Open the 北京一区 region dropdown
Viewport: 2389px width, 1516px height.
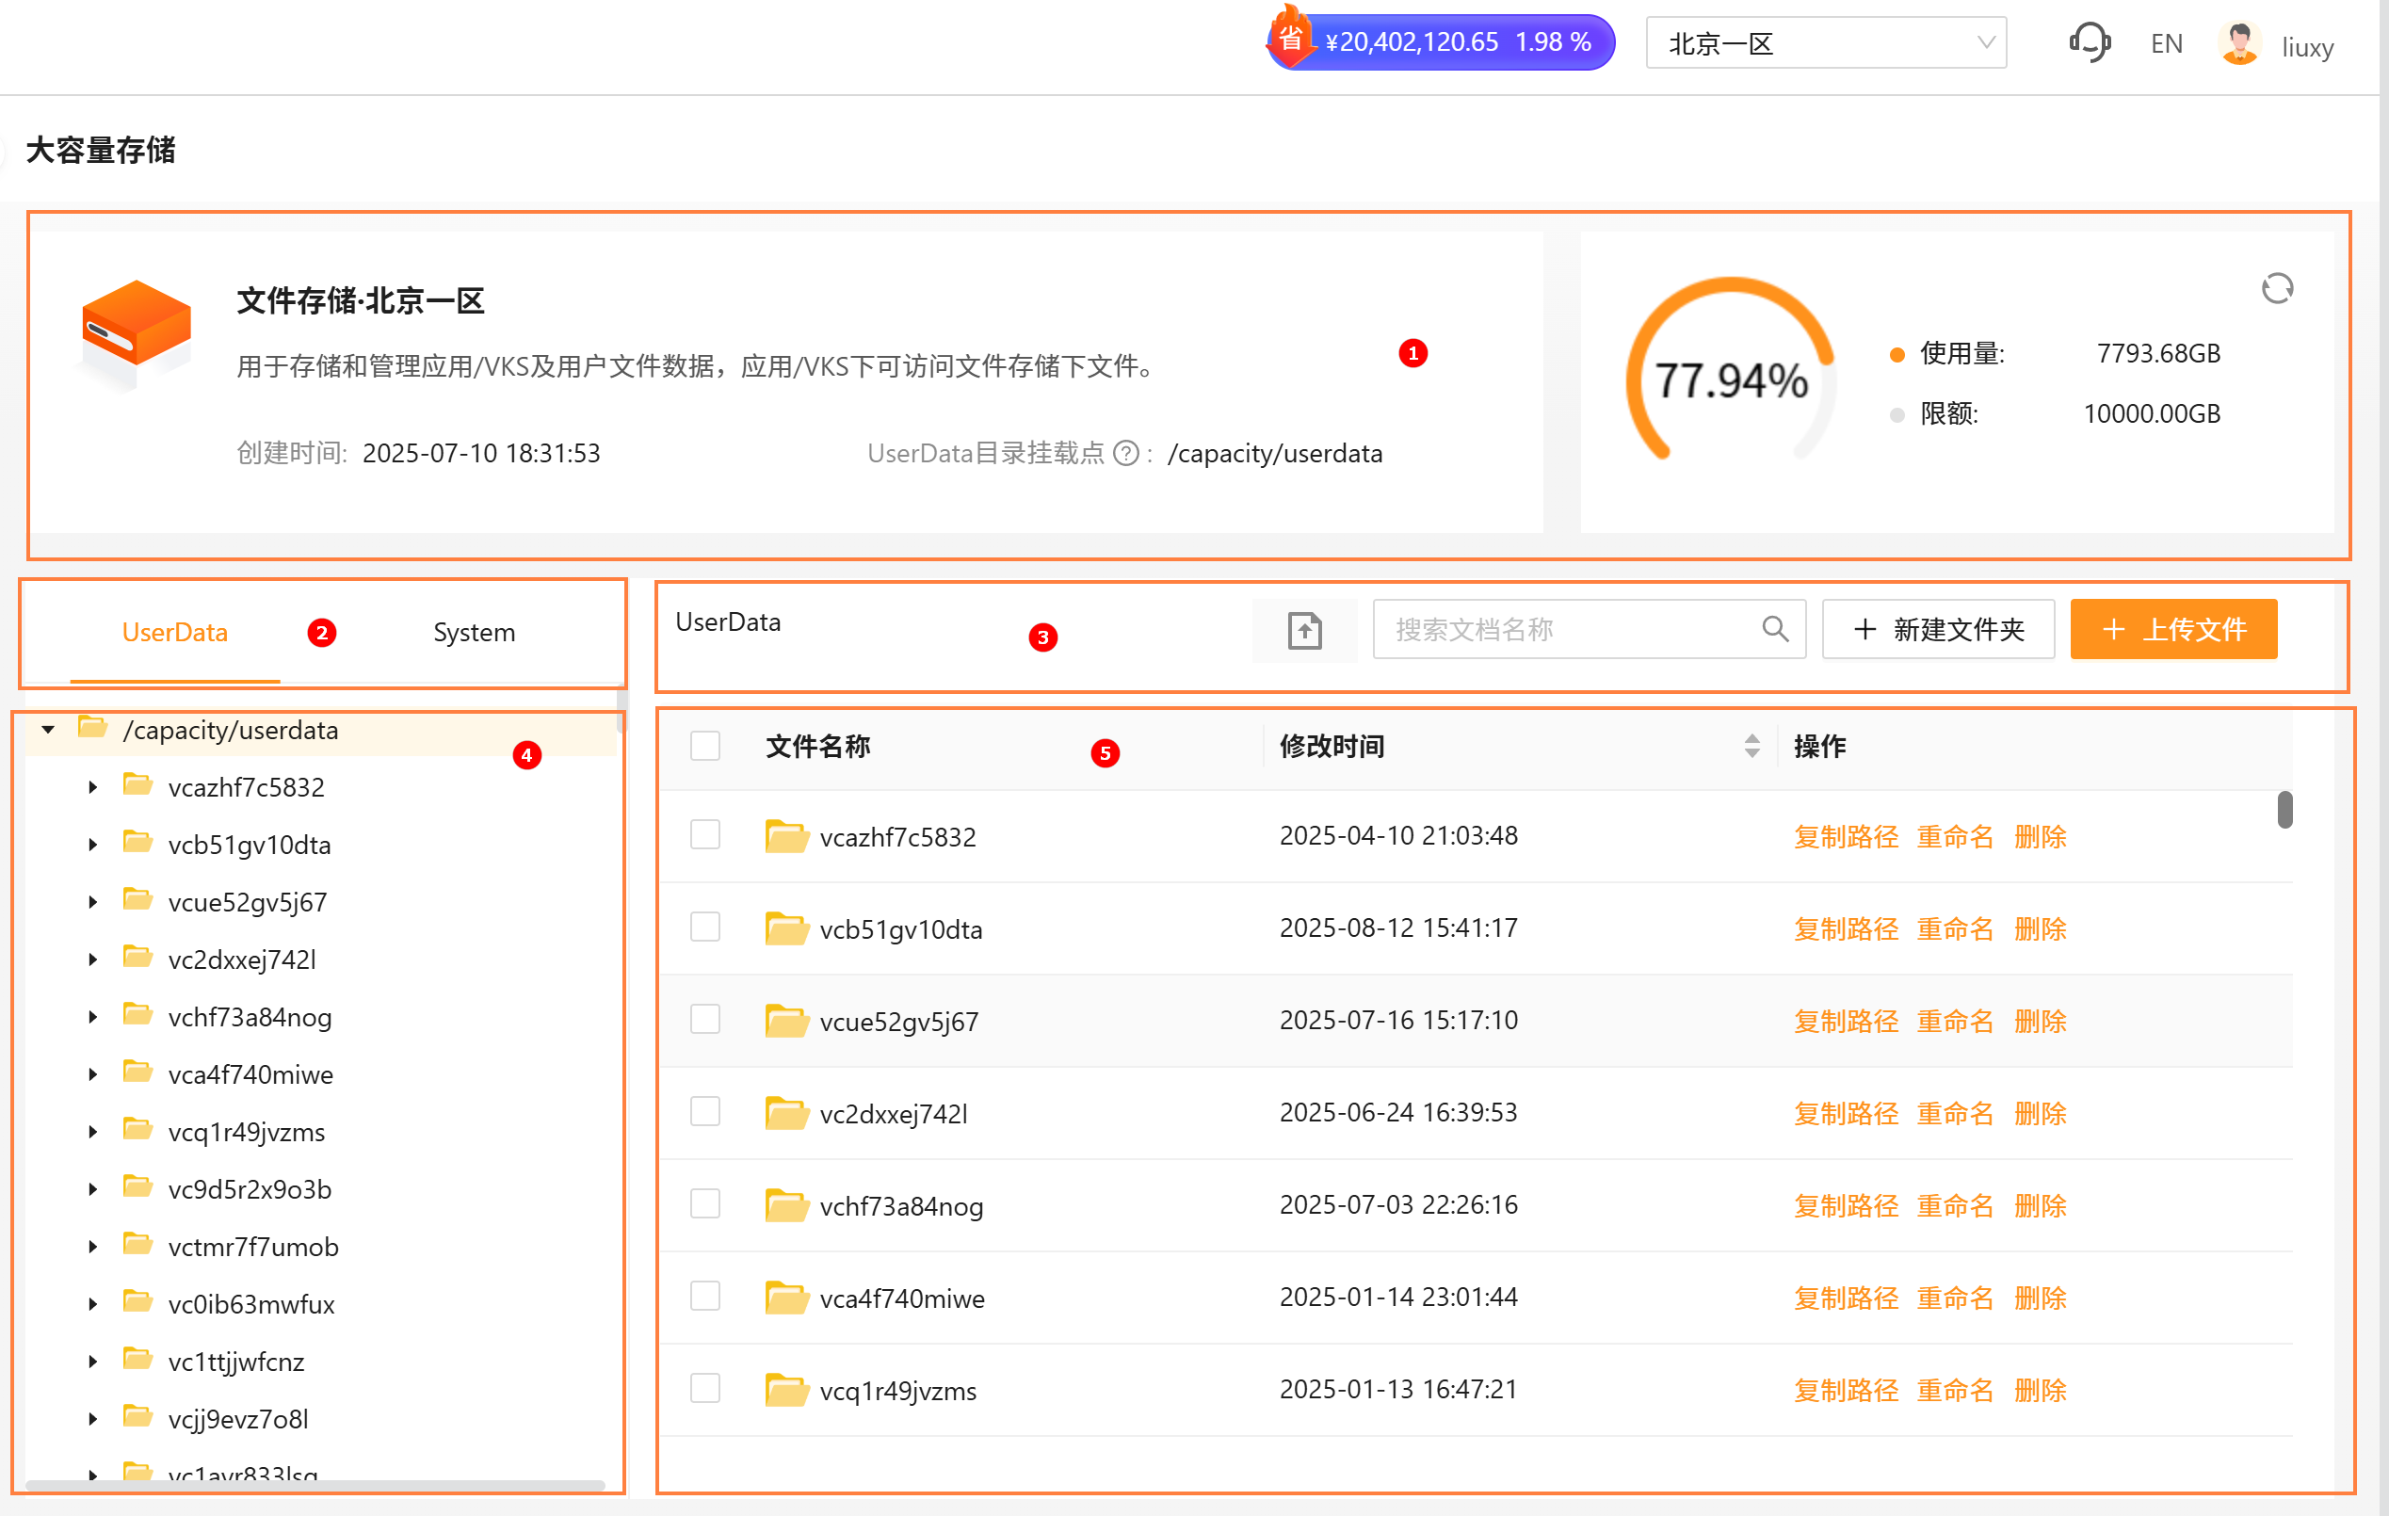(1825, 43)
